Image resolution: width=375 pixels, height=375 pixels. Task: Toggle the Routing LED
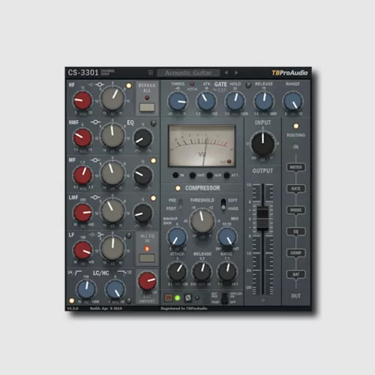pos(295,126)
